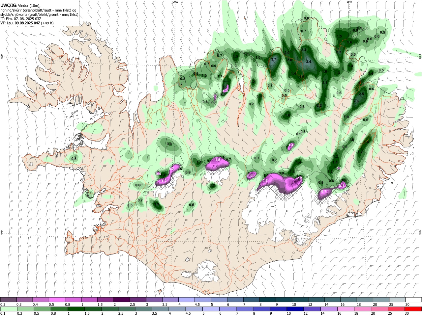
Task: Pick the light pink 16 swatch in the rain legend row
Action: pyautogui.click(x=346, y=309)
